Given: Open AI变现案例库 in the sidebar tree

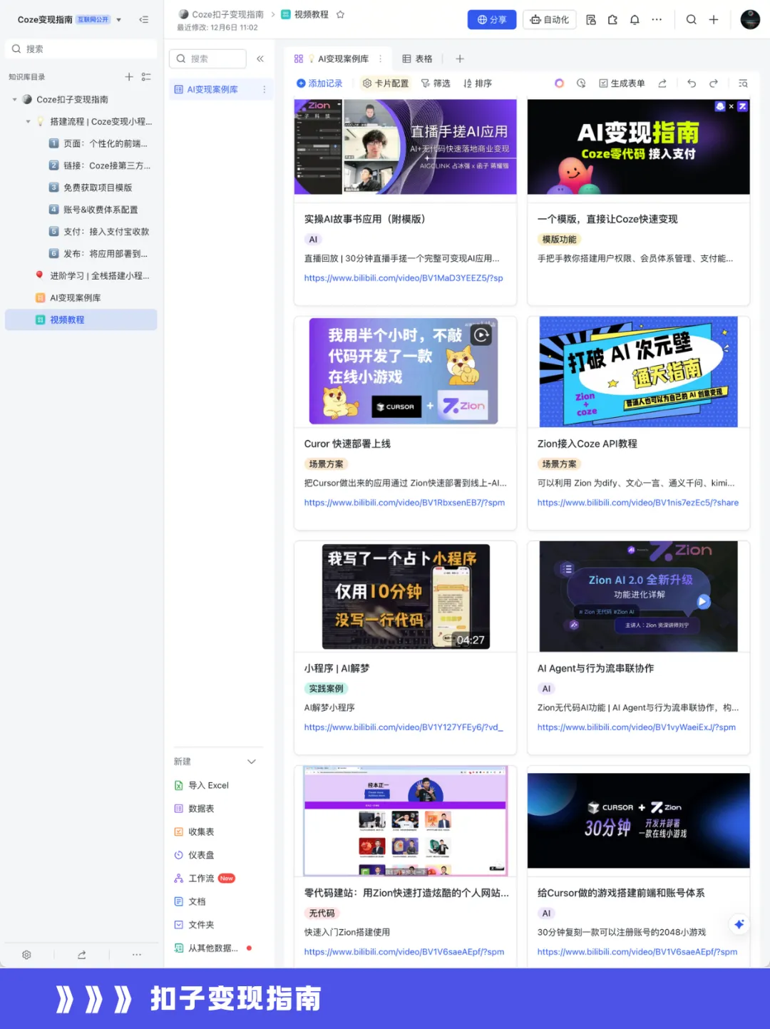Looking at the screenshot, I should pos(68,299).
